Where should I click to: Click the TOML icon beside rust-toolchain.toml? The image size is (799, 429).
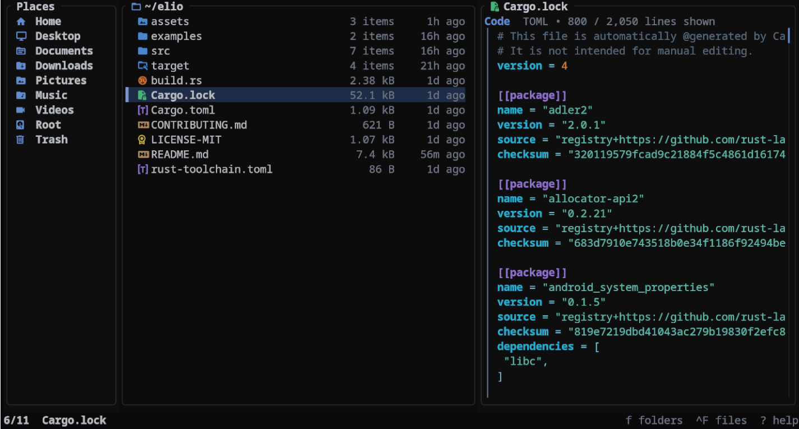pyautogui.click(x=142, y=169)
